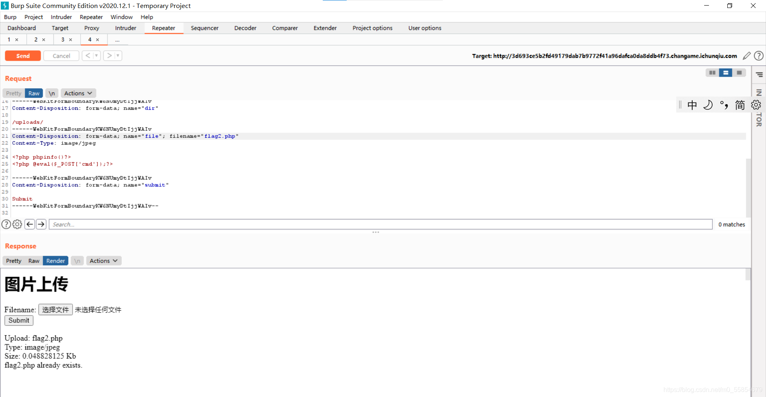Click the Burp Suite lightning logo icon

(x=5, y=6)
